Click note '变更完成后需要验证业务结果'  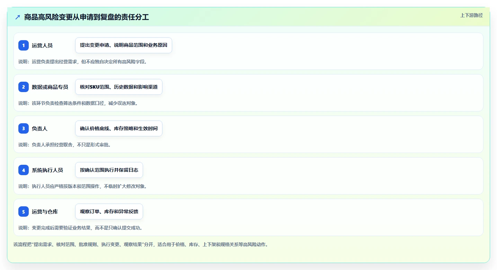(80, 228)
